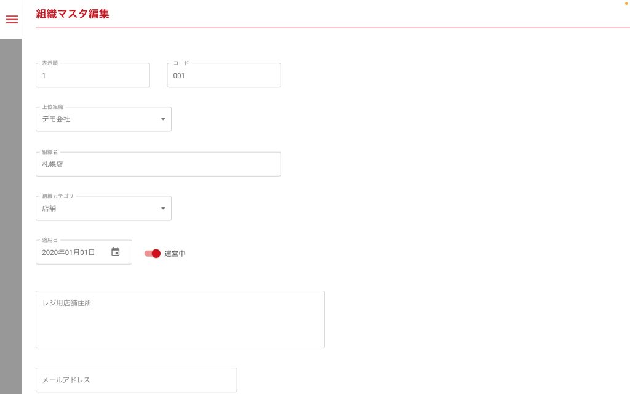The image size is (630, 394).
Task: Click the 上位組織 field label
Action: 53,107
